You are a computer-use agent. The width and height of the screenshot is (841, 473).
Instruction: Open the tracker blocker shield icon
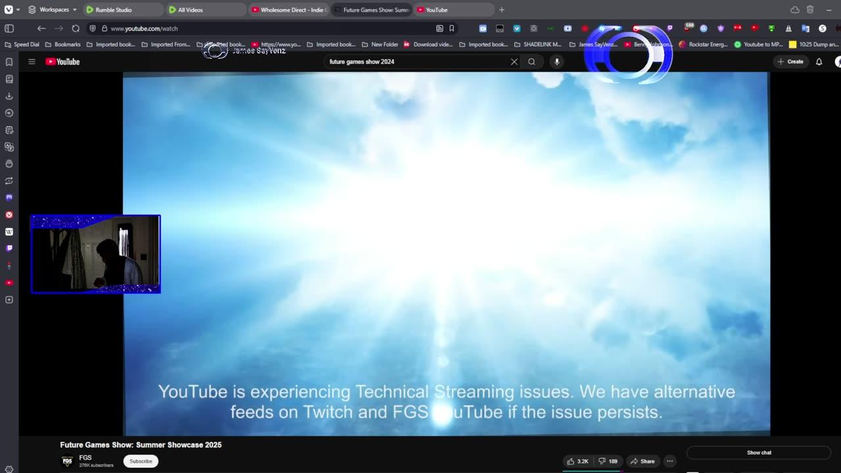pos(93,28)
